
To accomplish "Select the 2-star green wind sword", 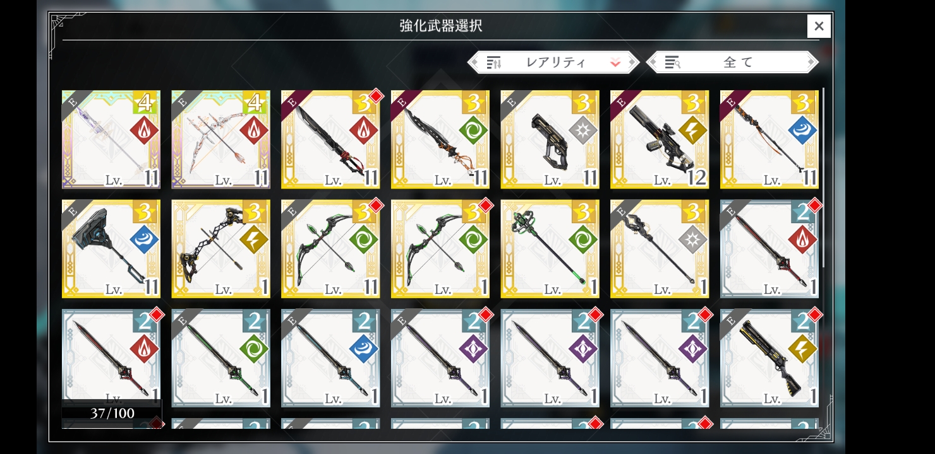I will (x=221, y=358).
